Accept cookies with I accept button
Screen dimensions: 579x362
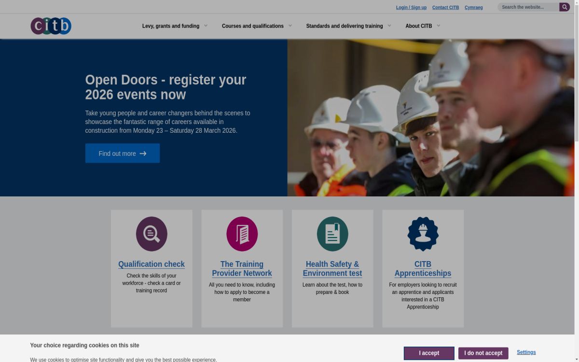pyautogui.click(x=429, y=353)
